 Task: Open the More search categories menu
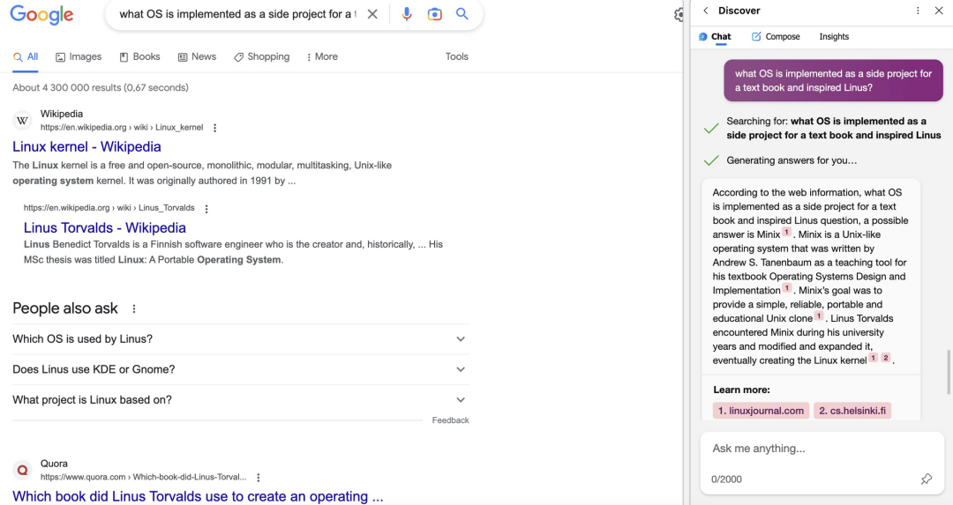click(x=322, y=56)
